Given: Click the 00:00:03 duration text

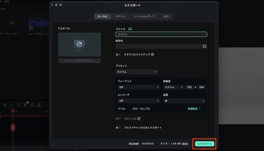Looking at the screenshot, I should click(148, 144).
